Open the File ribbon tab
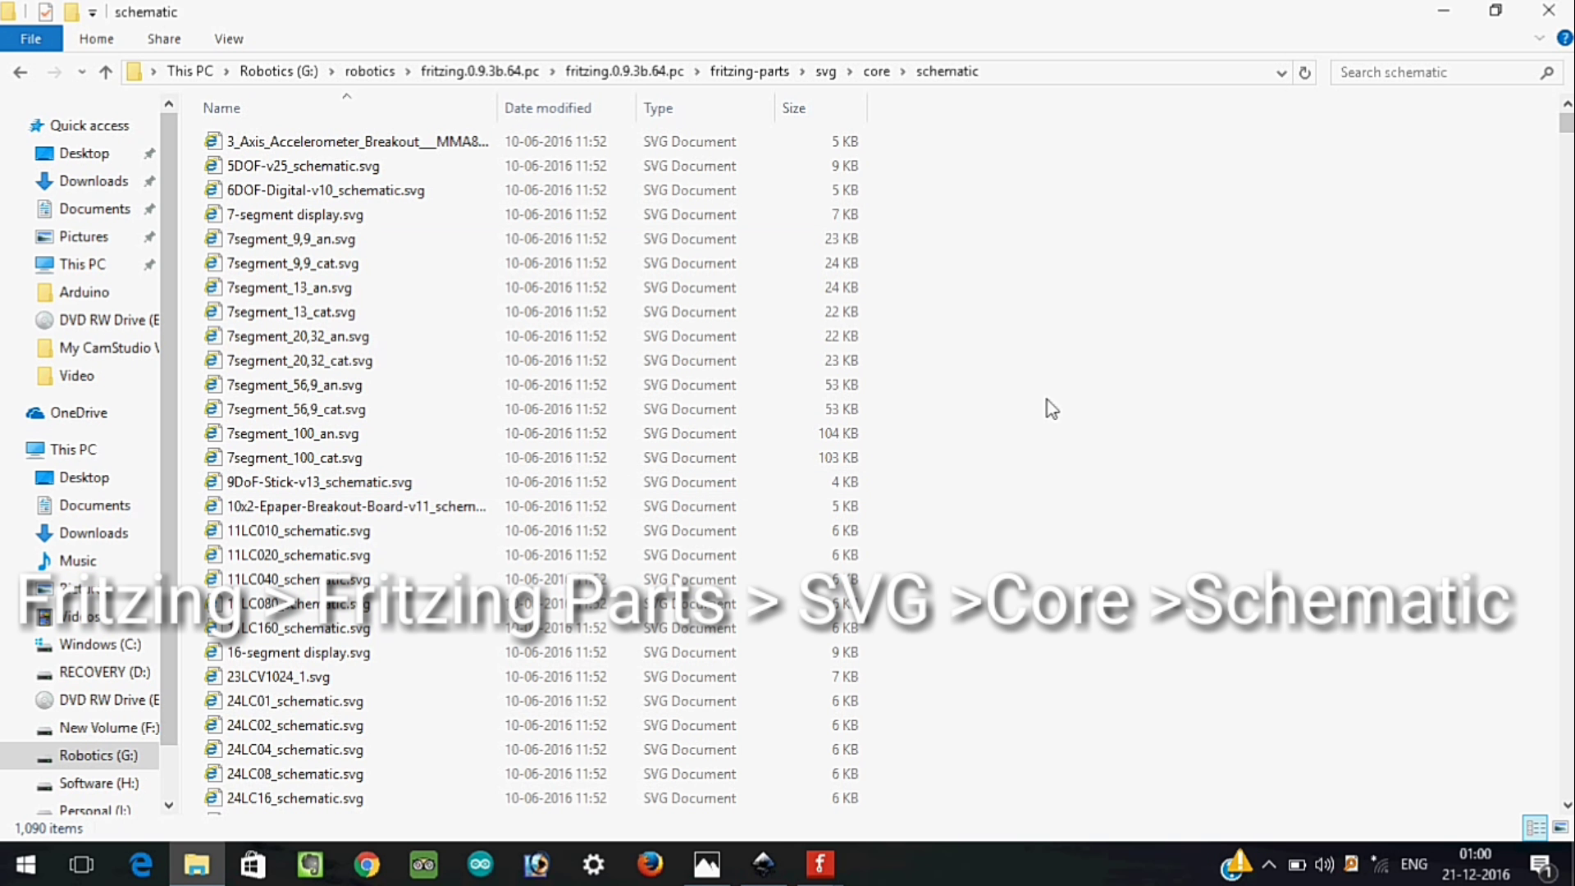The width and height of the screenshot is (1575, 886). point(30,39)
